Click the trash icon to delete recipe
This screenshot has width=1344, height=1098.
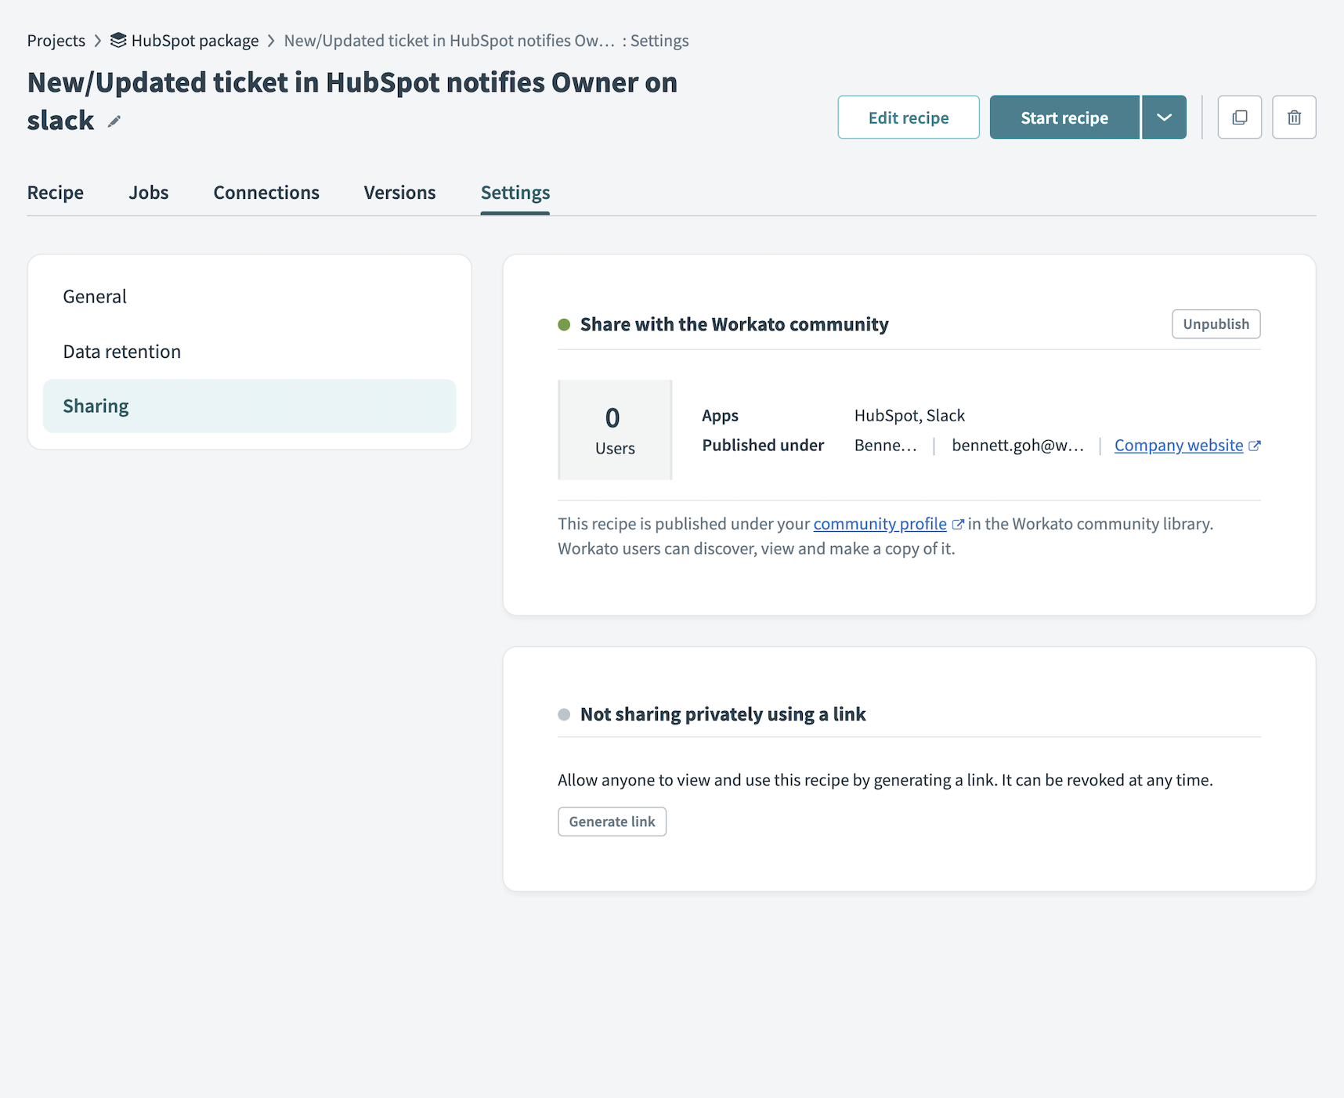pyautogui.click(x=1294, y=117)
